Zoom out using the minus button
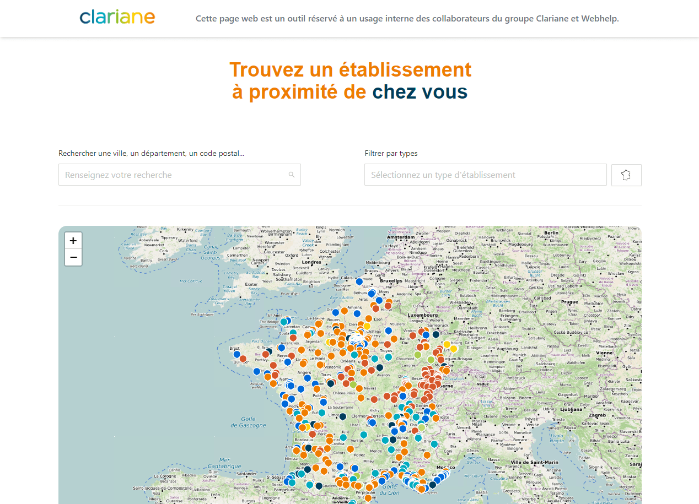699x504 pixels. point(73,257)
